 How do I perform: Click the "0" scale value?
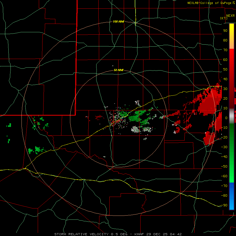(x=226, y=118)
